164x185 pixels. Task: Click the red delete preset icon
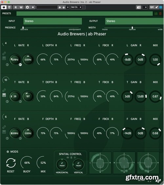160,14
